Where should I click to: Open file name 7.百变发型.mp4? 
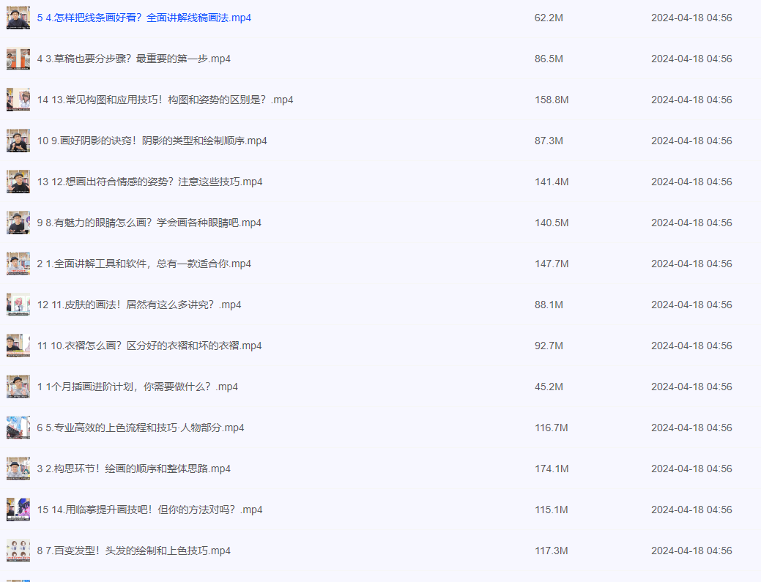pos(134,551)
